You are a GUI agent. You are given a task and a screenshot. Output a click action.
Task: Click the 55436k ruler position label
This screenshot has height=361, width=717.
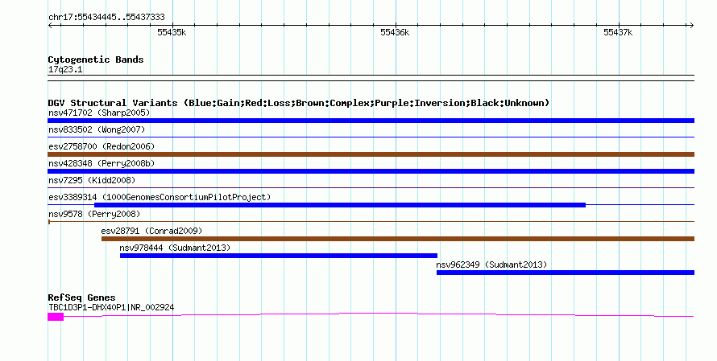pos(395,32)
